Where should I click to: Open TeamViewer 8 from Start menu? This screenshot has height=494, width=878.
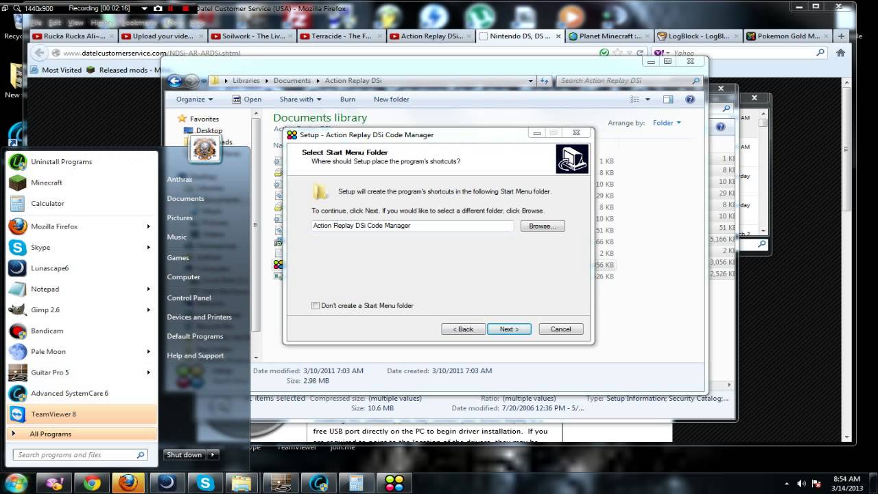(x=81, y=414)
